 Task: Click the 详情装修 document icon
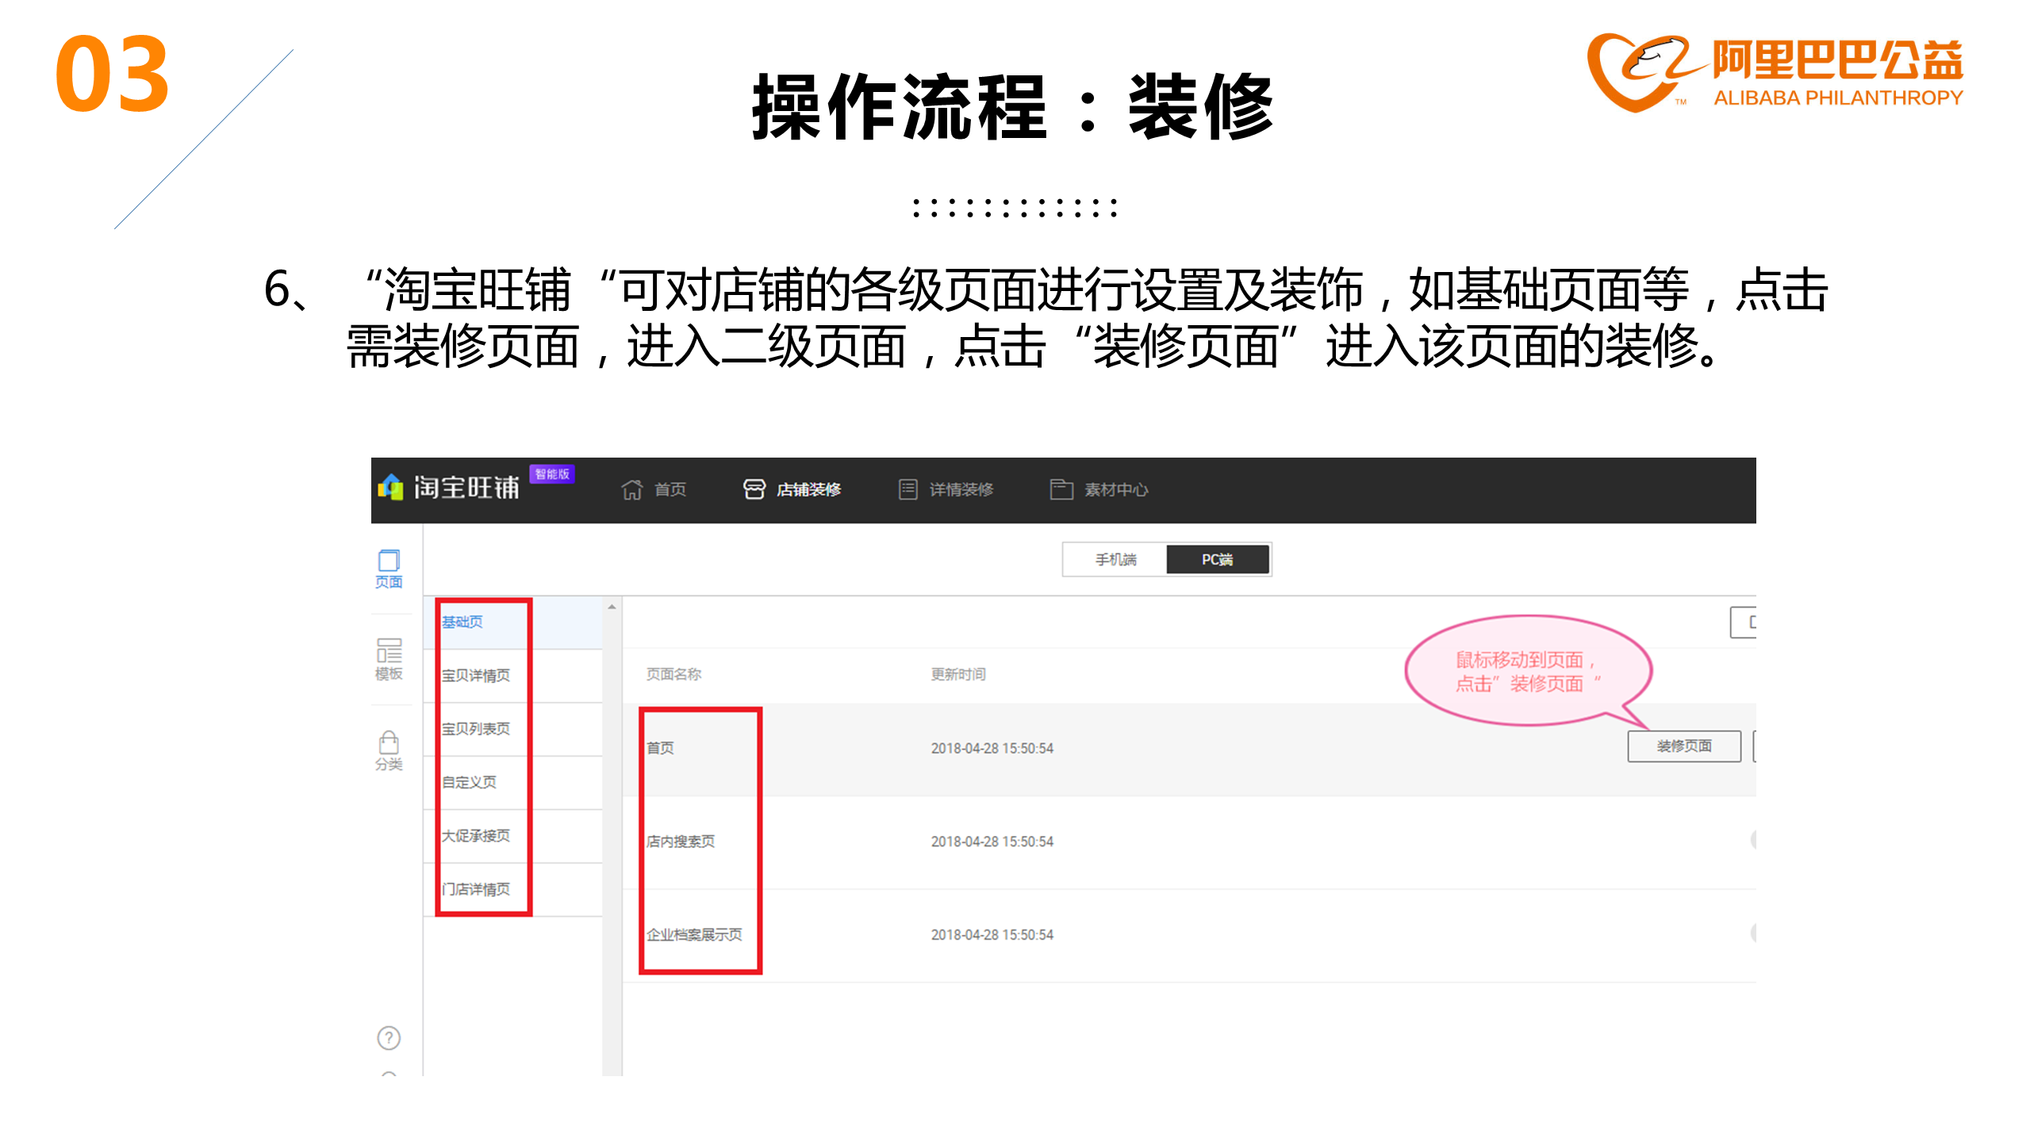[908, 489]
